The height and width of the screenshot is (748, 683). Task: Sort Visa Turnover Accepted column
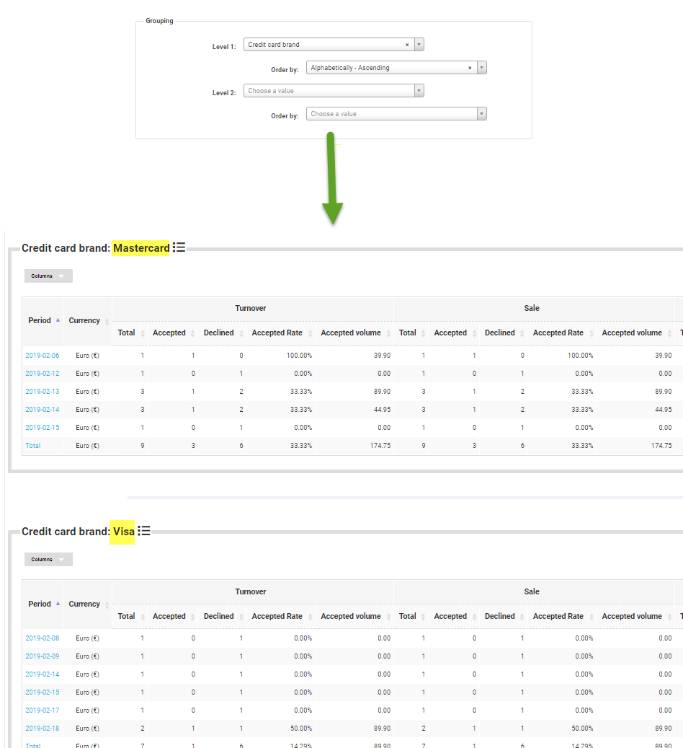172,616
